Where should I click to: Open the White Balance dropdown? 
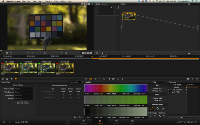(24, 92)
